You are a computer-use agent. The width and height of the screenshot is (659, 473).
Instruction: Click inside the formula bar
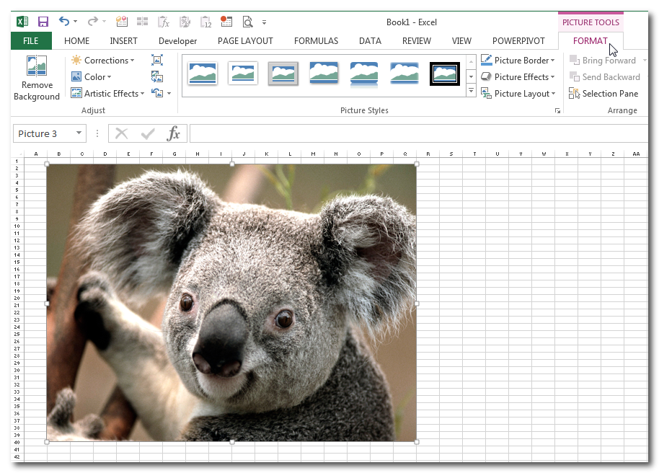tap(418, 133)
